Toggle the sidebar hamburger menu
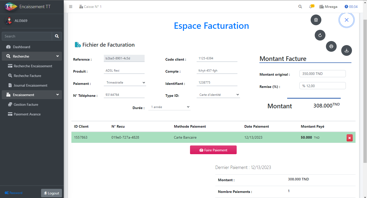367x198 pixels. (71, 7)
